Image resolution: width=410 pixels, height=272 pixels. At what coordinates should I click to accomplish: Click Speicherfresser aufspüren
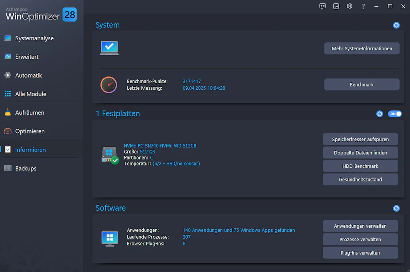[x=360, y=139]
